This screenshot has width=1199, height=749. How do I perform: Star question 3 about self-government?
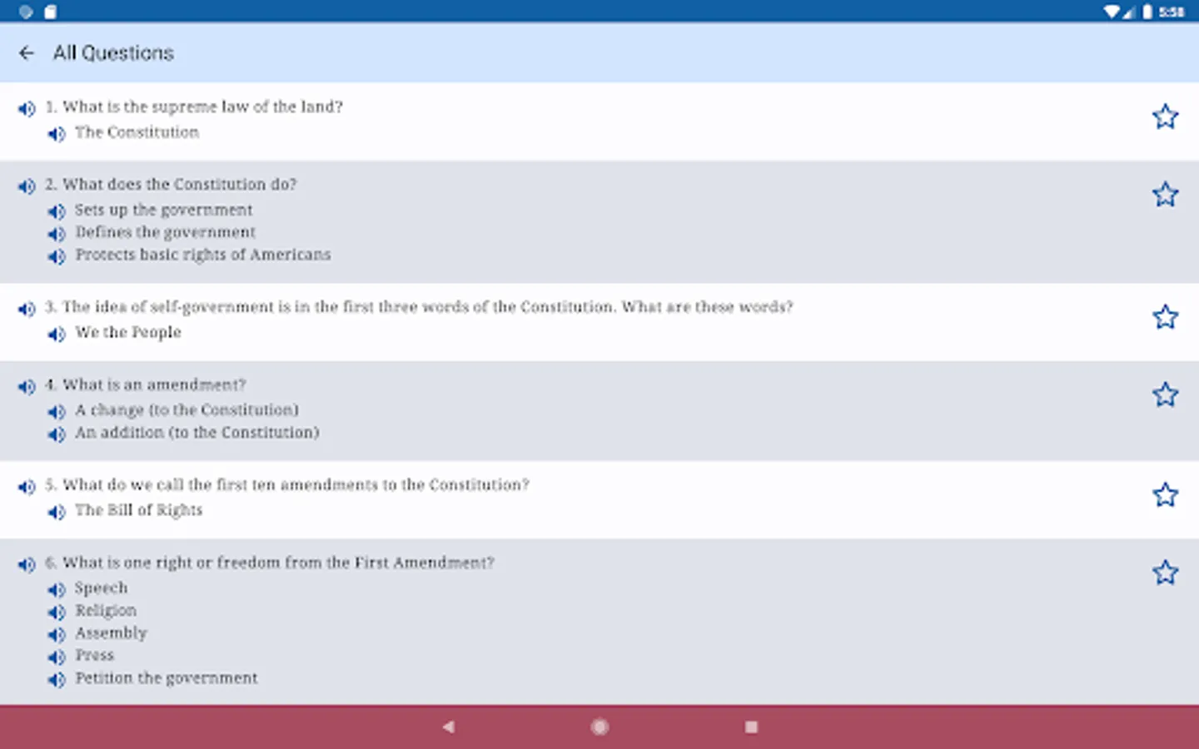click(x=1165, y=316)
